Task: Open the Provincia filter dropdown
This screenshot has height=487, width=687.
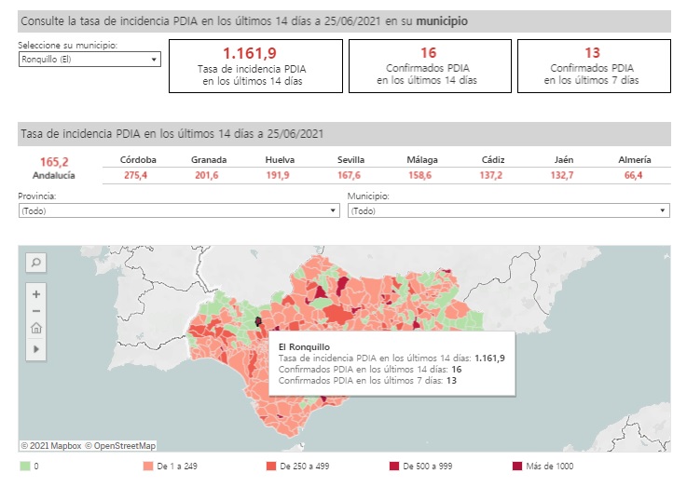Action: point(178,210)
